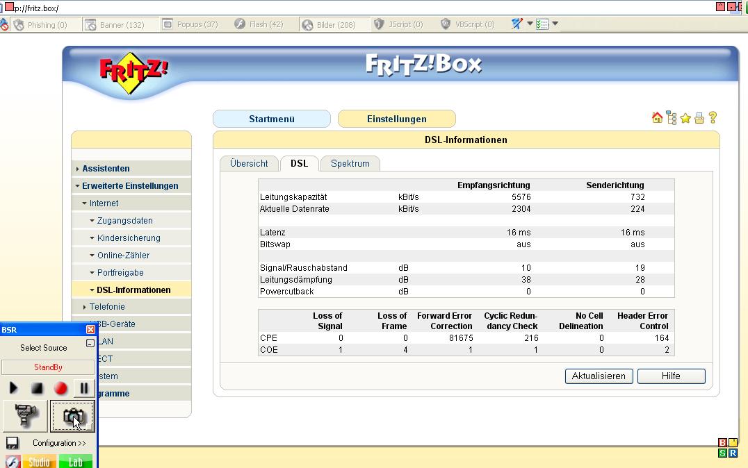The image size is (748, 468).
Task: Open dropdown arrow next to brush icon
Action: tap(530, 24)
